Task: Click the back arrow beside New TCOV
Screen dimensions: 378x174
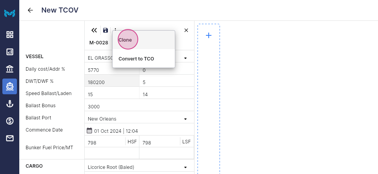Action: [x=30, y=10]
